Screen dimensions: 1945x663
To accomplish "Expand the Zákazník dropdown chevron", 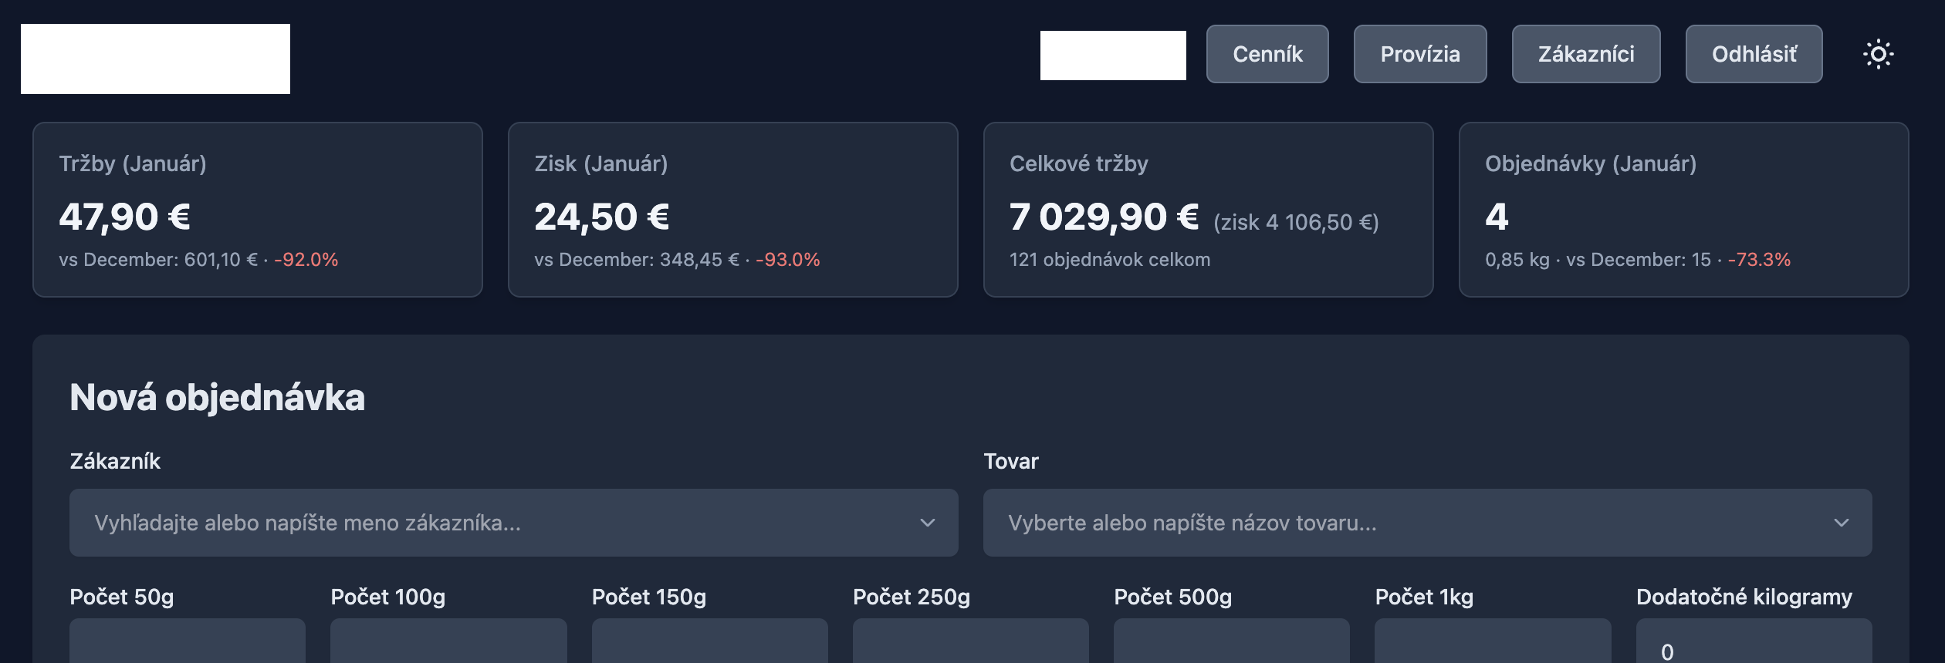I will pos(928,523).
